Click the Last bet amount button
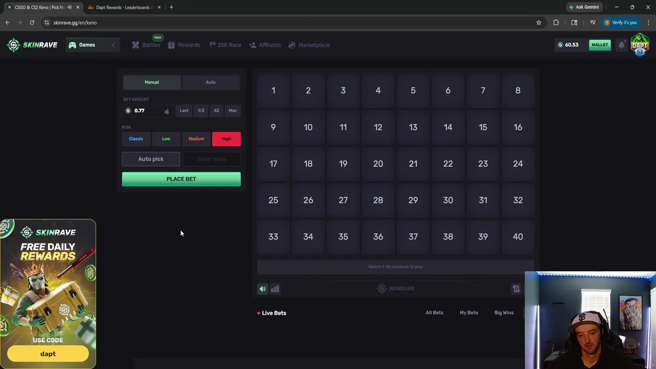The width and height of the screenshot is (656, 369). point(184,111)
